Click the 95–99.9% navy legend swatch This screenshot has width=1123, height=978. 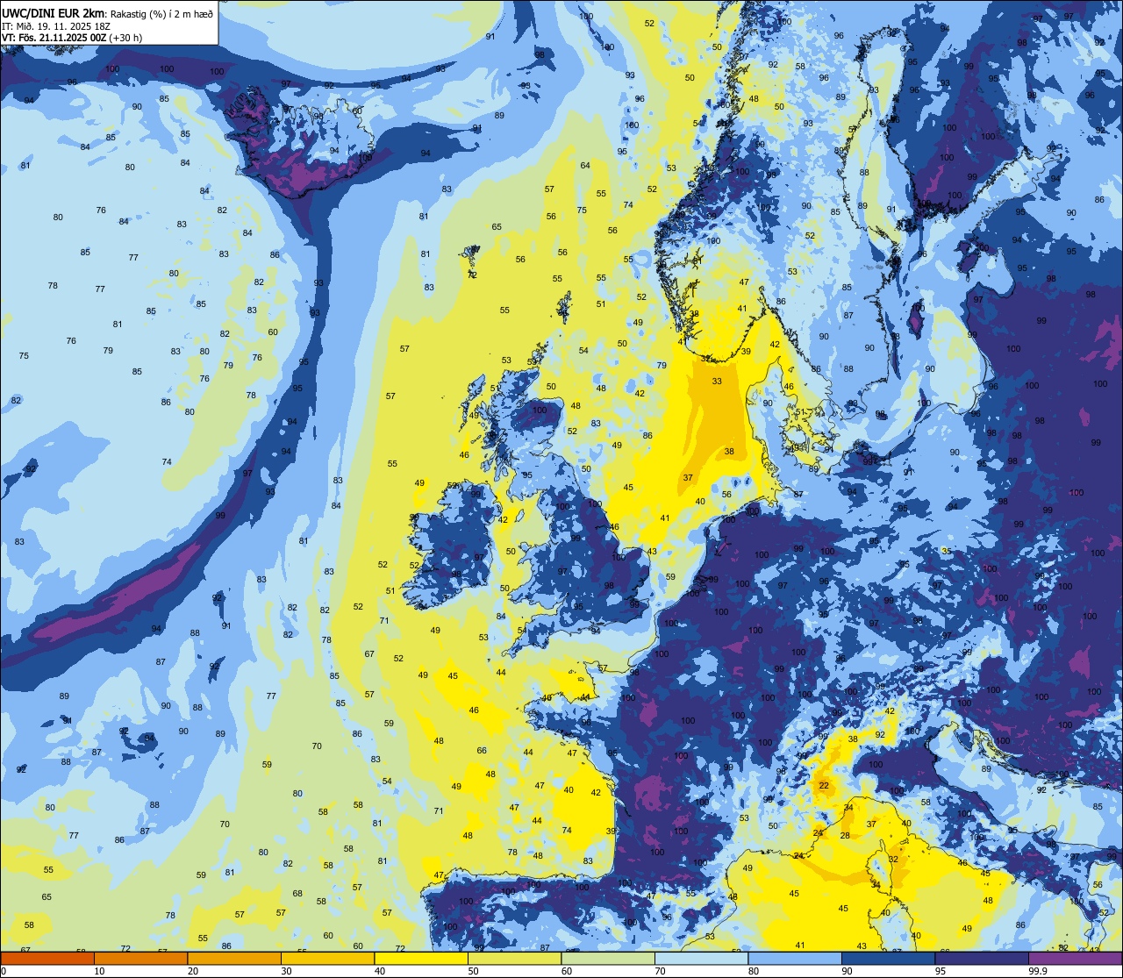tap(982, 959)
